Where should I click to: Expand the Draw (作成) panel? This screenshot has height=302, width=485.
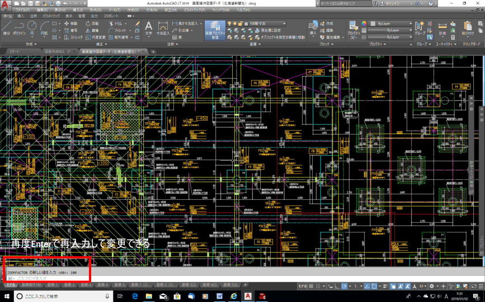coord(31,44)
